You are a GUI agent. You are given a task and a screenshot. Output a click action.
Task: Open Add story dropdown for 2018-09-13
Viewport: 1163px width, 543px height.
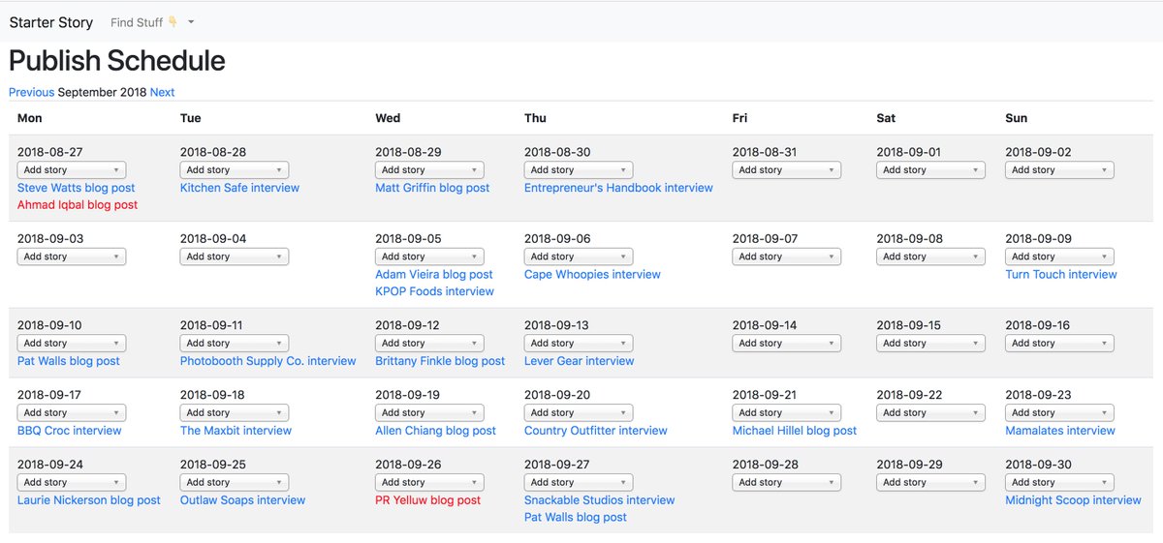pyautogui.click(x=579, y=344)
